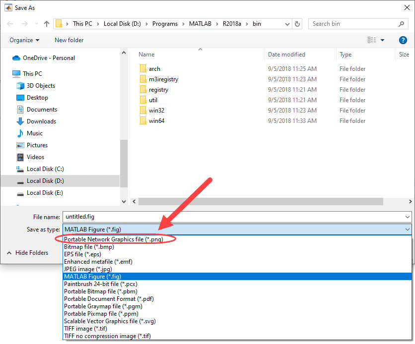
Task: Choose Bitmap file (*.bmp) type
Action: 237,247
